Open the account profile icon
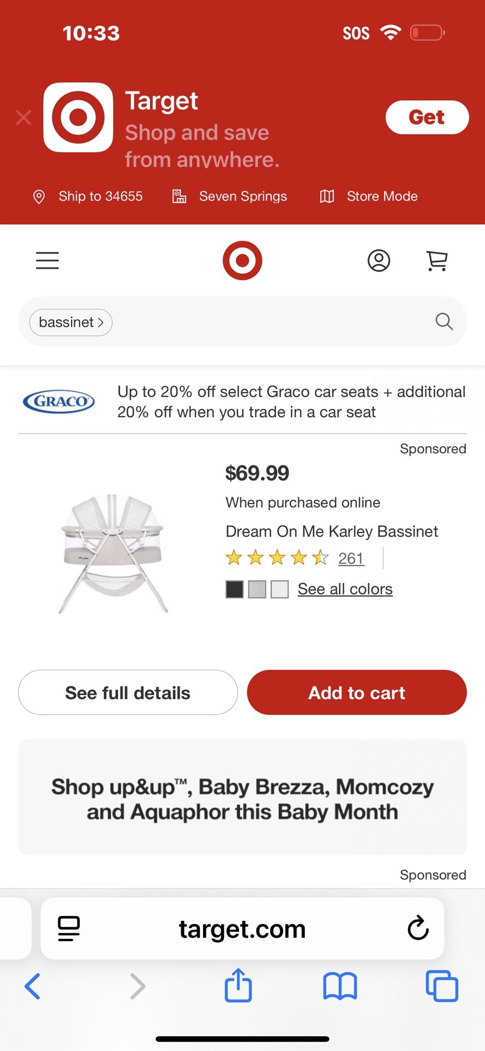Viewport: 485px width, 1051px height. pos(379,261)
